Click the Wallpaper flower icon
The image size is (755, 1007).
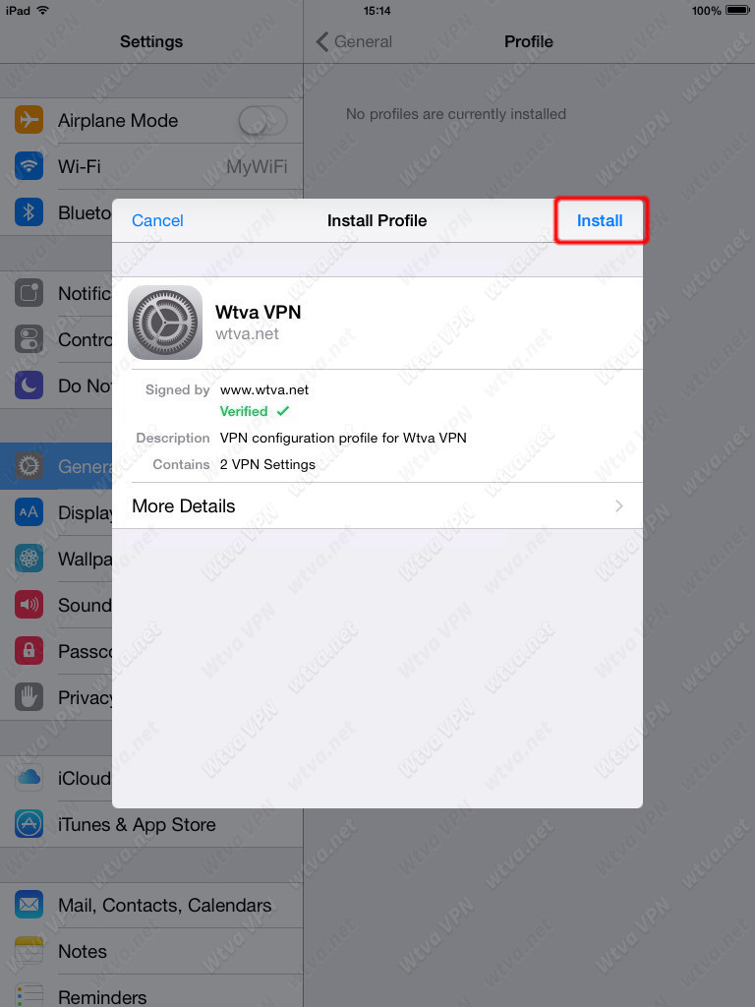pyautogui.click(x=29, y=559)
